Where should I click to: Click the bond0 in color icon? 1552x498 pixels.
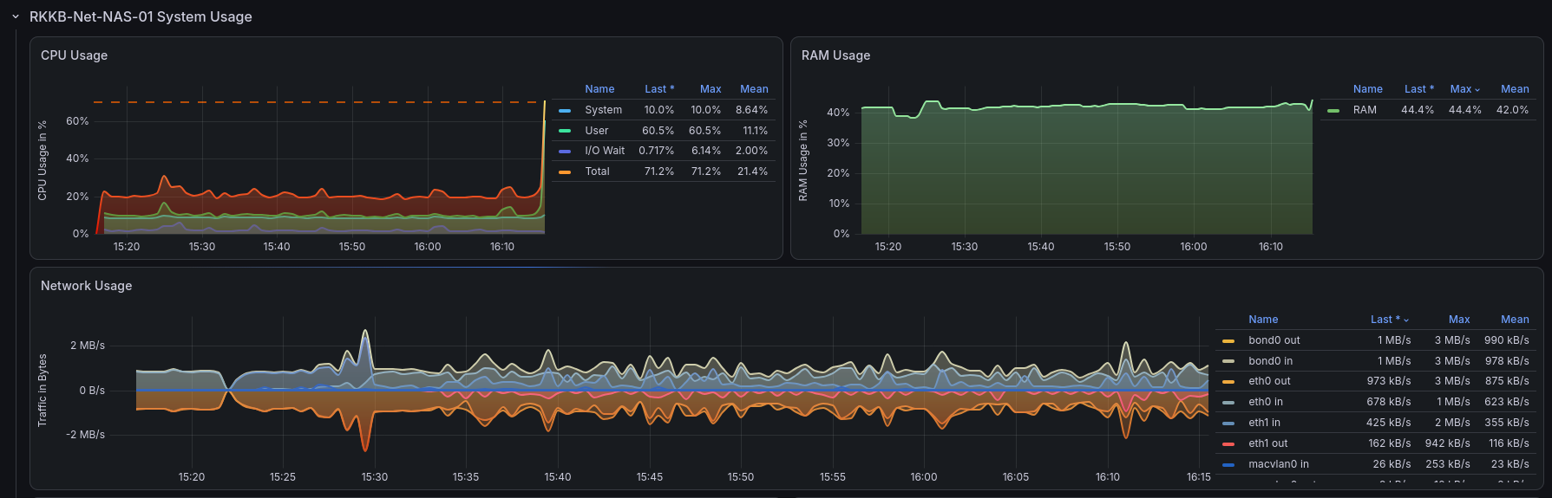(1228, 362)
